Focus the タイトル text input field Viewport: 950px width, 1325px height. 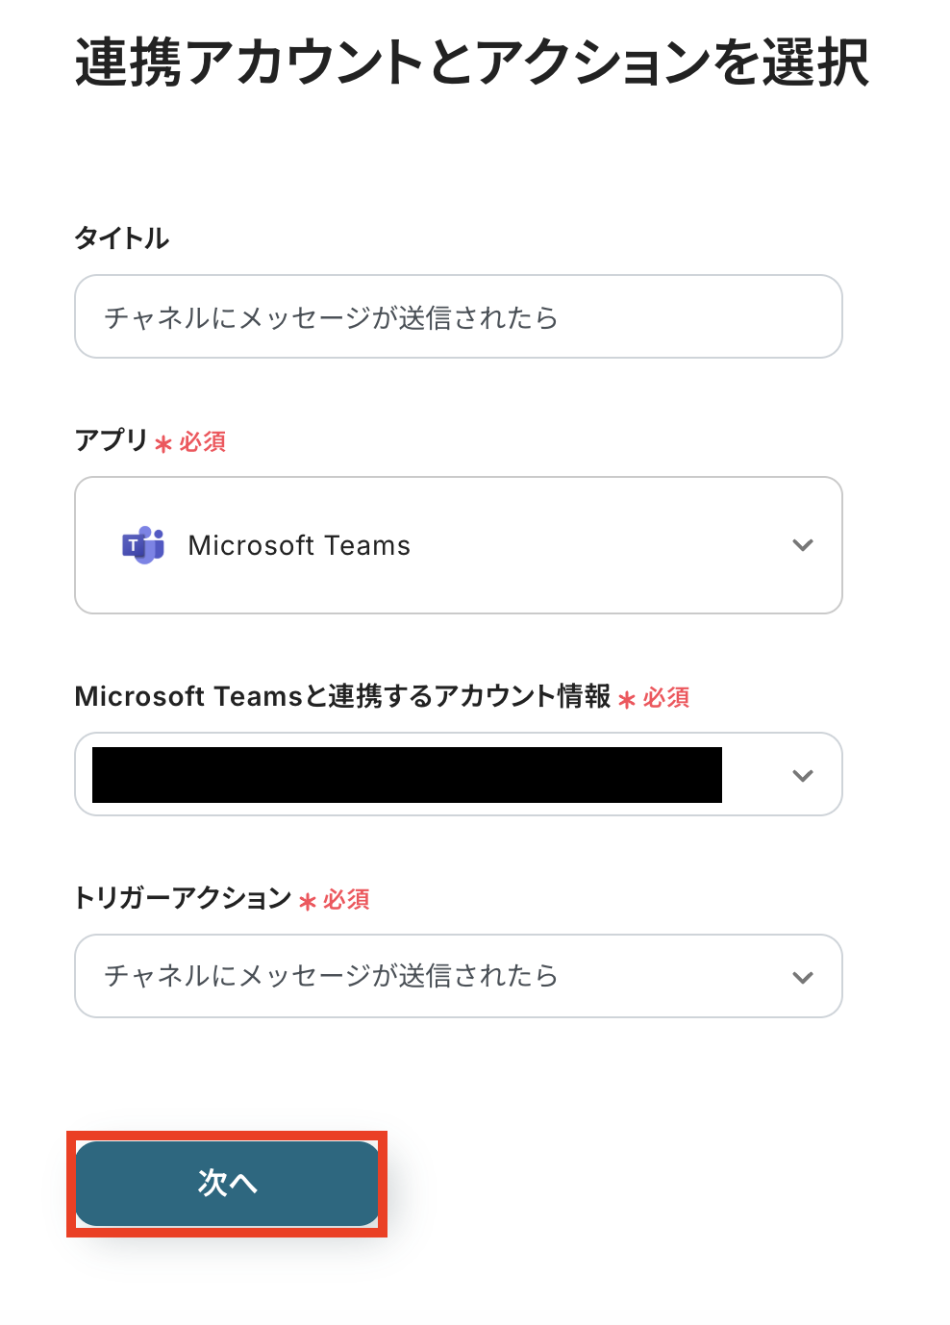458,317
